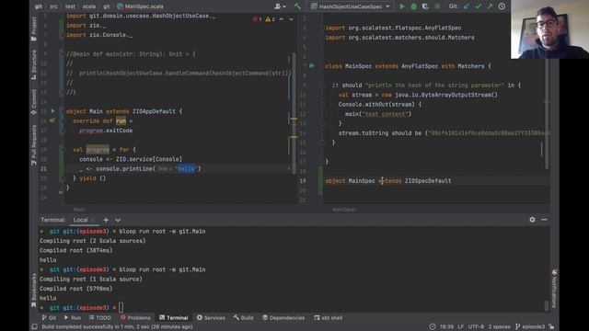The height and width of the screenshot is (331, 589).
Task: Open the user account dropdown icon
Action: (280, 6)
